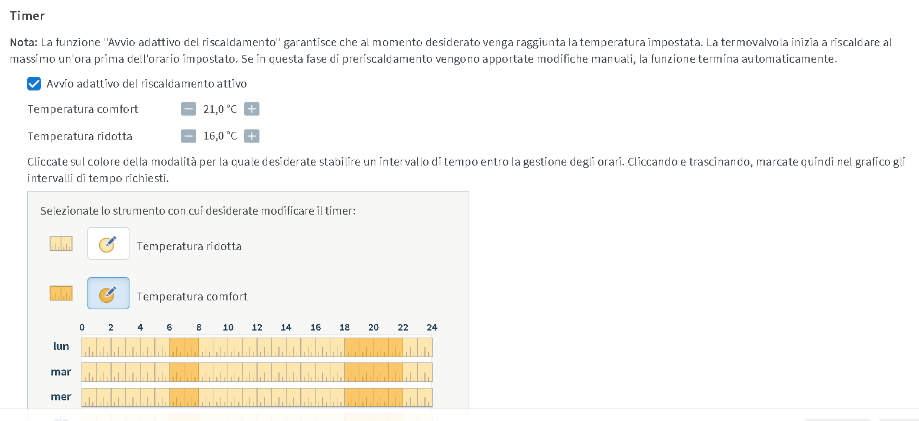This screenshot has width=919, height=421.
Task: Decrease comfort temperature with minus button
Action: [189, 109]
